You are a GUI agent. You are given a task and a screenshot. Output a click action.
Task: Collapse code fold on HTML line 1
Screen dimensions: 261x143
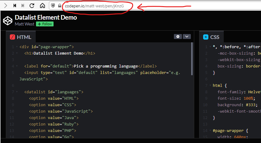point(17,47)
